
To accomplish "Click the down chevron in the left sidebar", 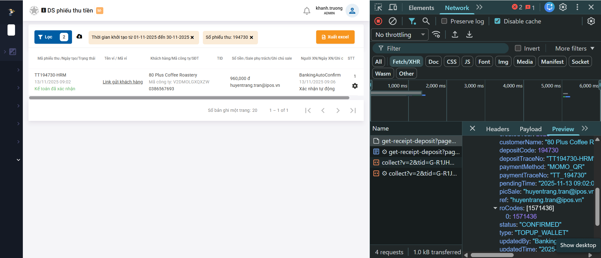I will point(18,160).
